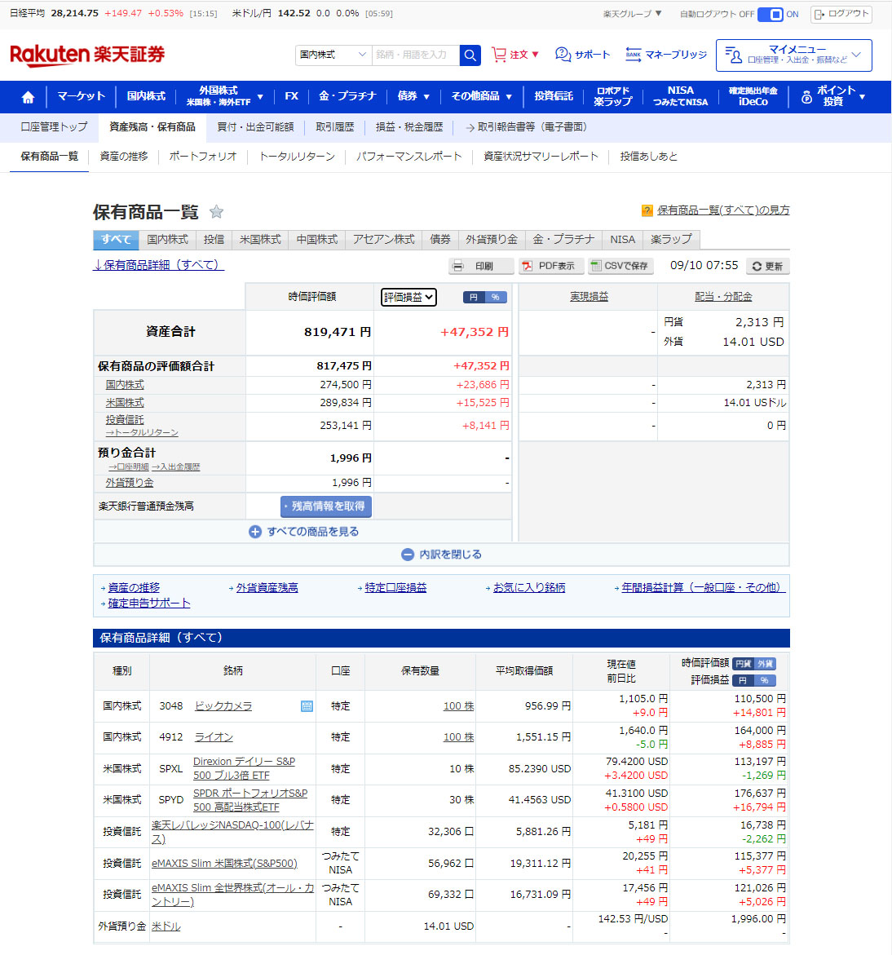Open the 国内株式 search category dropdown
892x955 pixels.
pos(333,55)
